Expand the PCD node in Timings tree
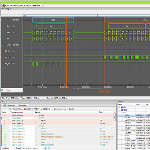 coord(119,107)
